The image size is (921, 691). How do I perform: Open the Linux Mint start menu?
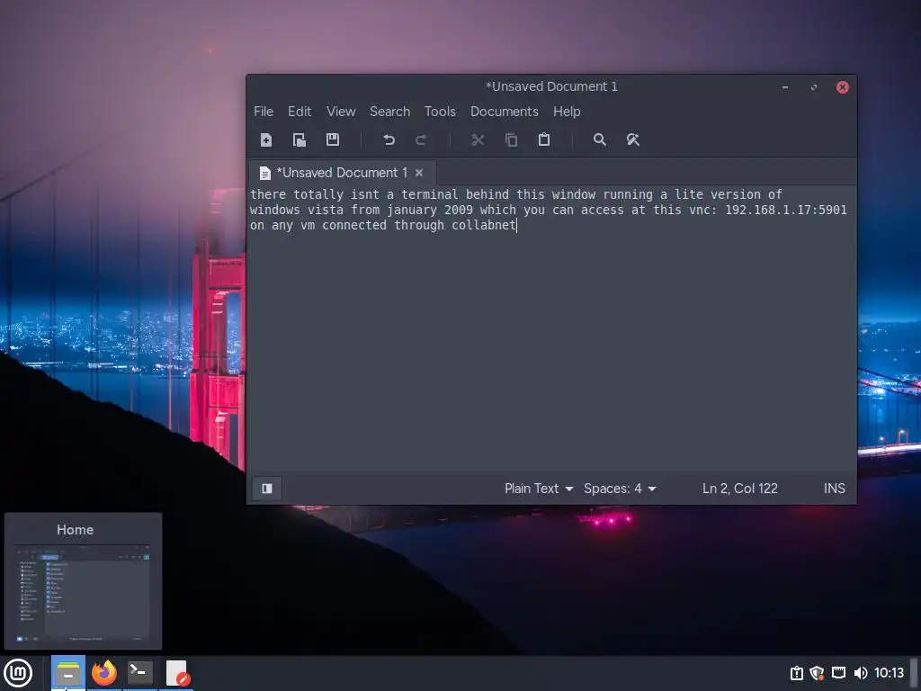18,673
